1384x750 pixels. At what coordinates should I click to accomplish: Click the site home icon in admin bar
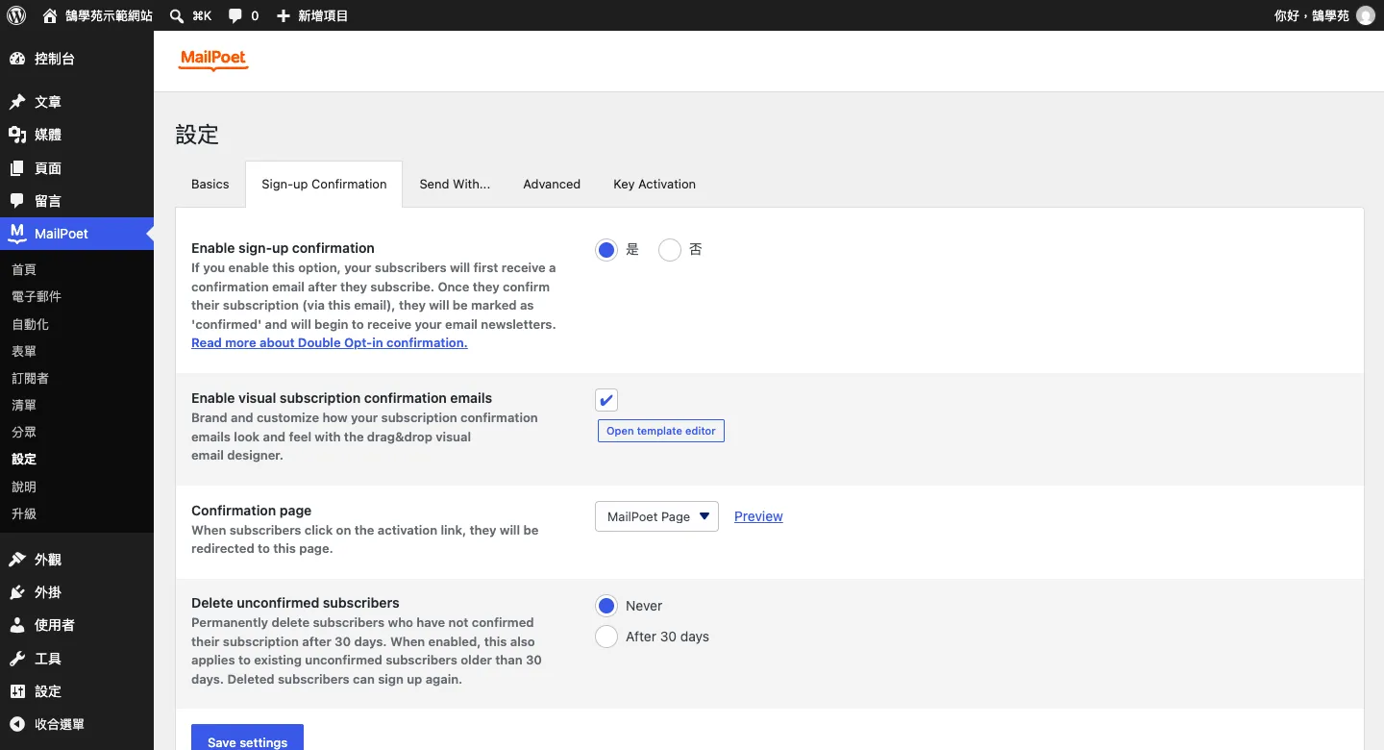tap(50, 15)
